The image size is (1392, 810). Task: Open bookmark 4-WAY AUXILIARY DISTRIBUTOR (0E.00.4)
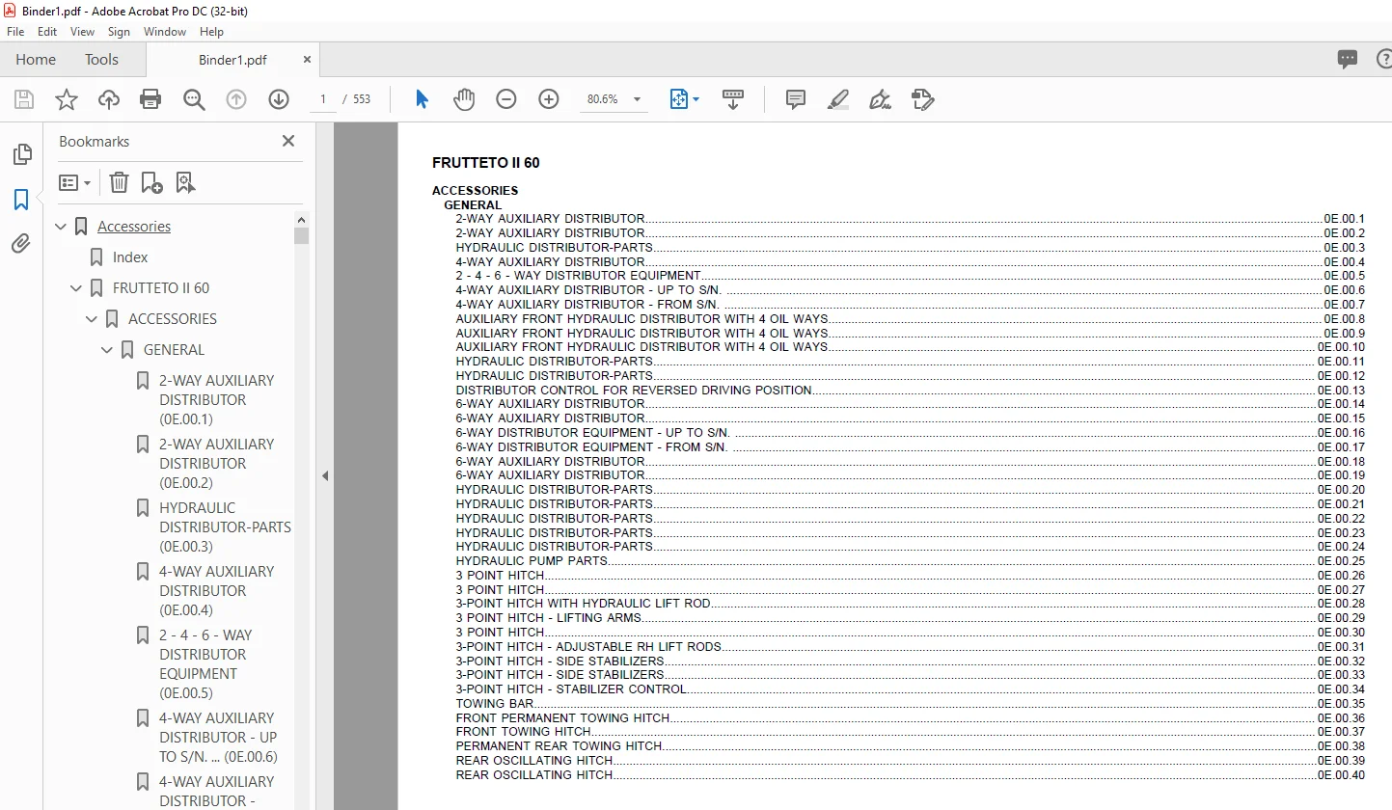tap(216, 591)
